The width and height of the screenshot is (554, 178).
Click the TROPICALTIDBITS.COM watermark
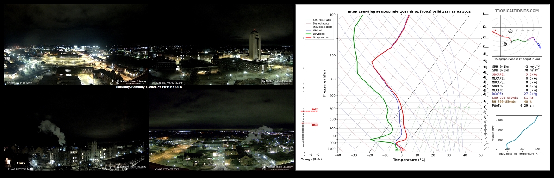point(517,11)
